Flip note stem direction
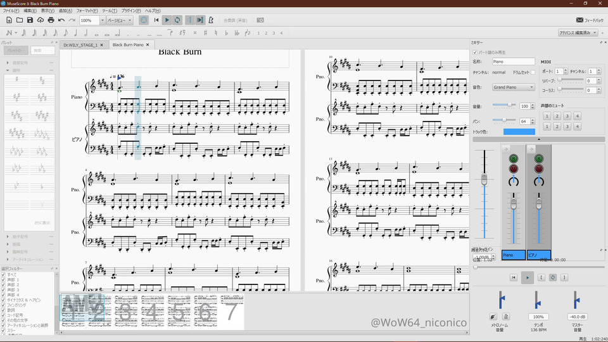 248,33
